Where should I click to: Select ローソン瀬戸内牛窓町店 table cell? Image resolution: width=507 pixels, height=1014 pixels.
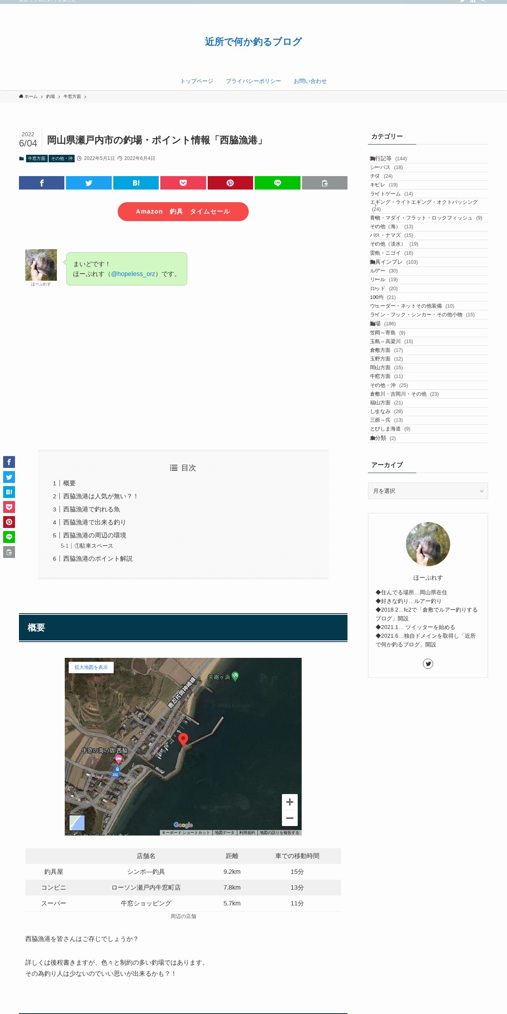tap(146, 888)
